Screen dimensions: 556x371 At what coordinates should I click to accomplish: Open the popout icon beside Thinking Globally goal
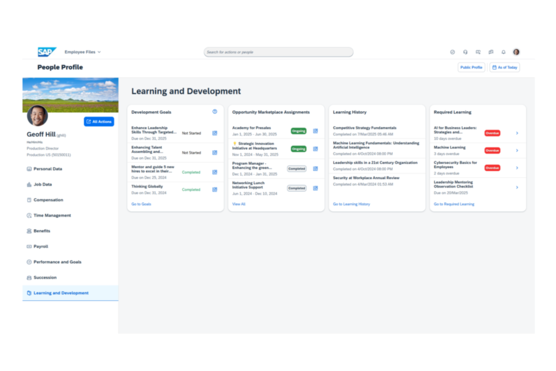coord(215,190)
